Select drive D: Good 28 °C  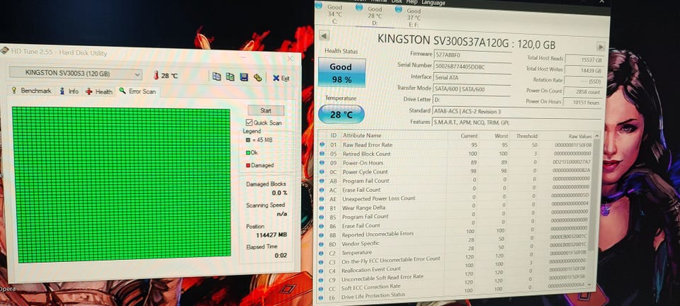tap(375, 16)
